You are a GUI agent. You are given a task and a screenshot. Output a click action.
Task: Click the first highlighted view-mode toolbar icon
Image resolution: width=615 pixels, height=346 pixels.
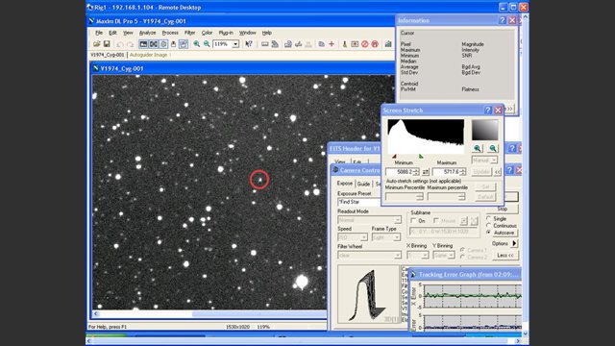click(143, 44)
